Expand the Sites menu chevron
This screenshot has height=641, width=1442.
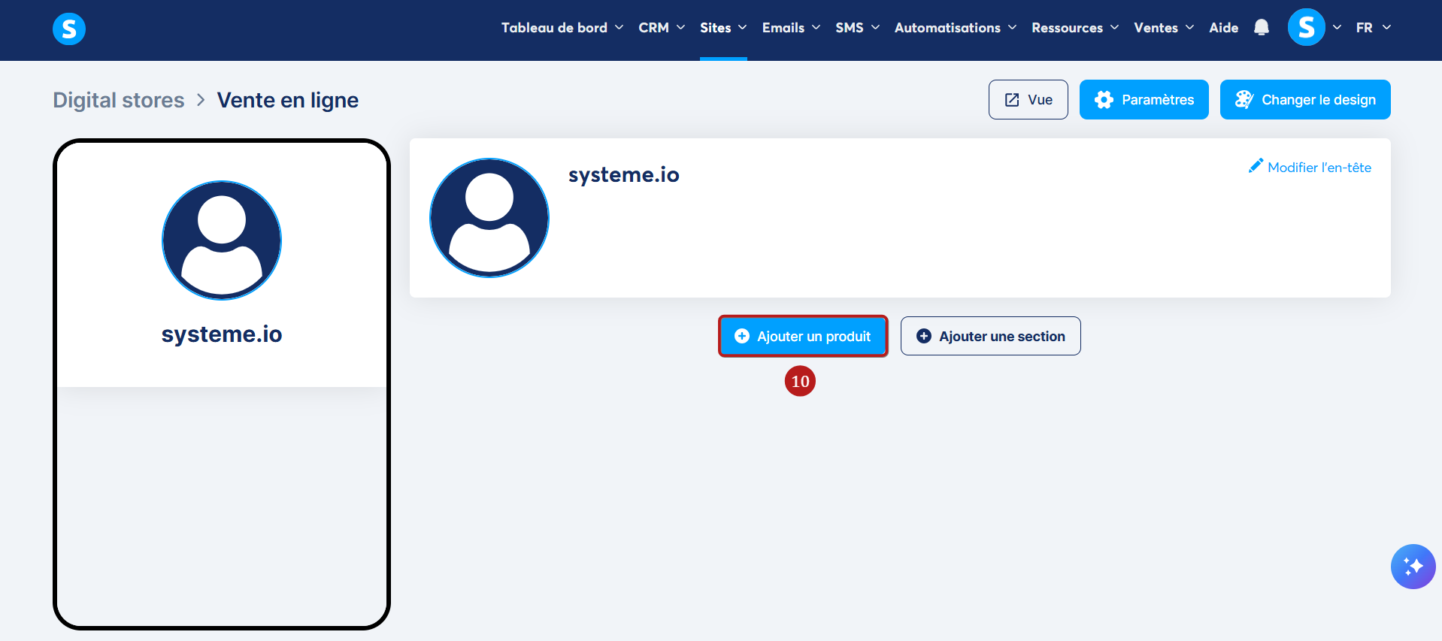pos(742,27)
